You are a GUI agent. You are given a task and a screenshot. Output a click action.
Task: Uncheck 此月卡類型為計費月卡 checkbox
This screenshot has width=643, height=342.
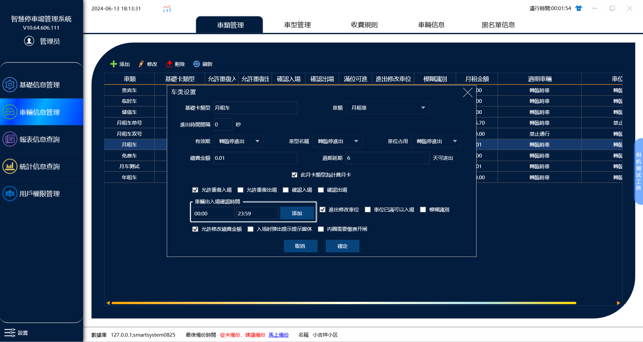[x=294, y=175]
